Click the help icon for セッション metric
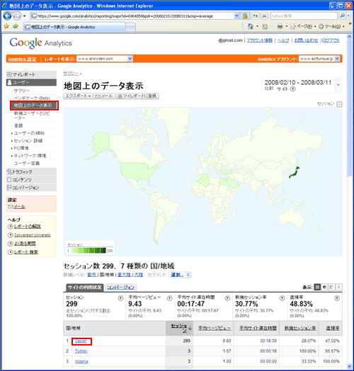This screenshot has height=371, width=354. tap(120, 298)
